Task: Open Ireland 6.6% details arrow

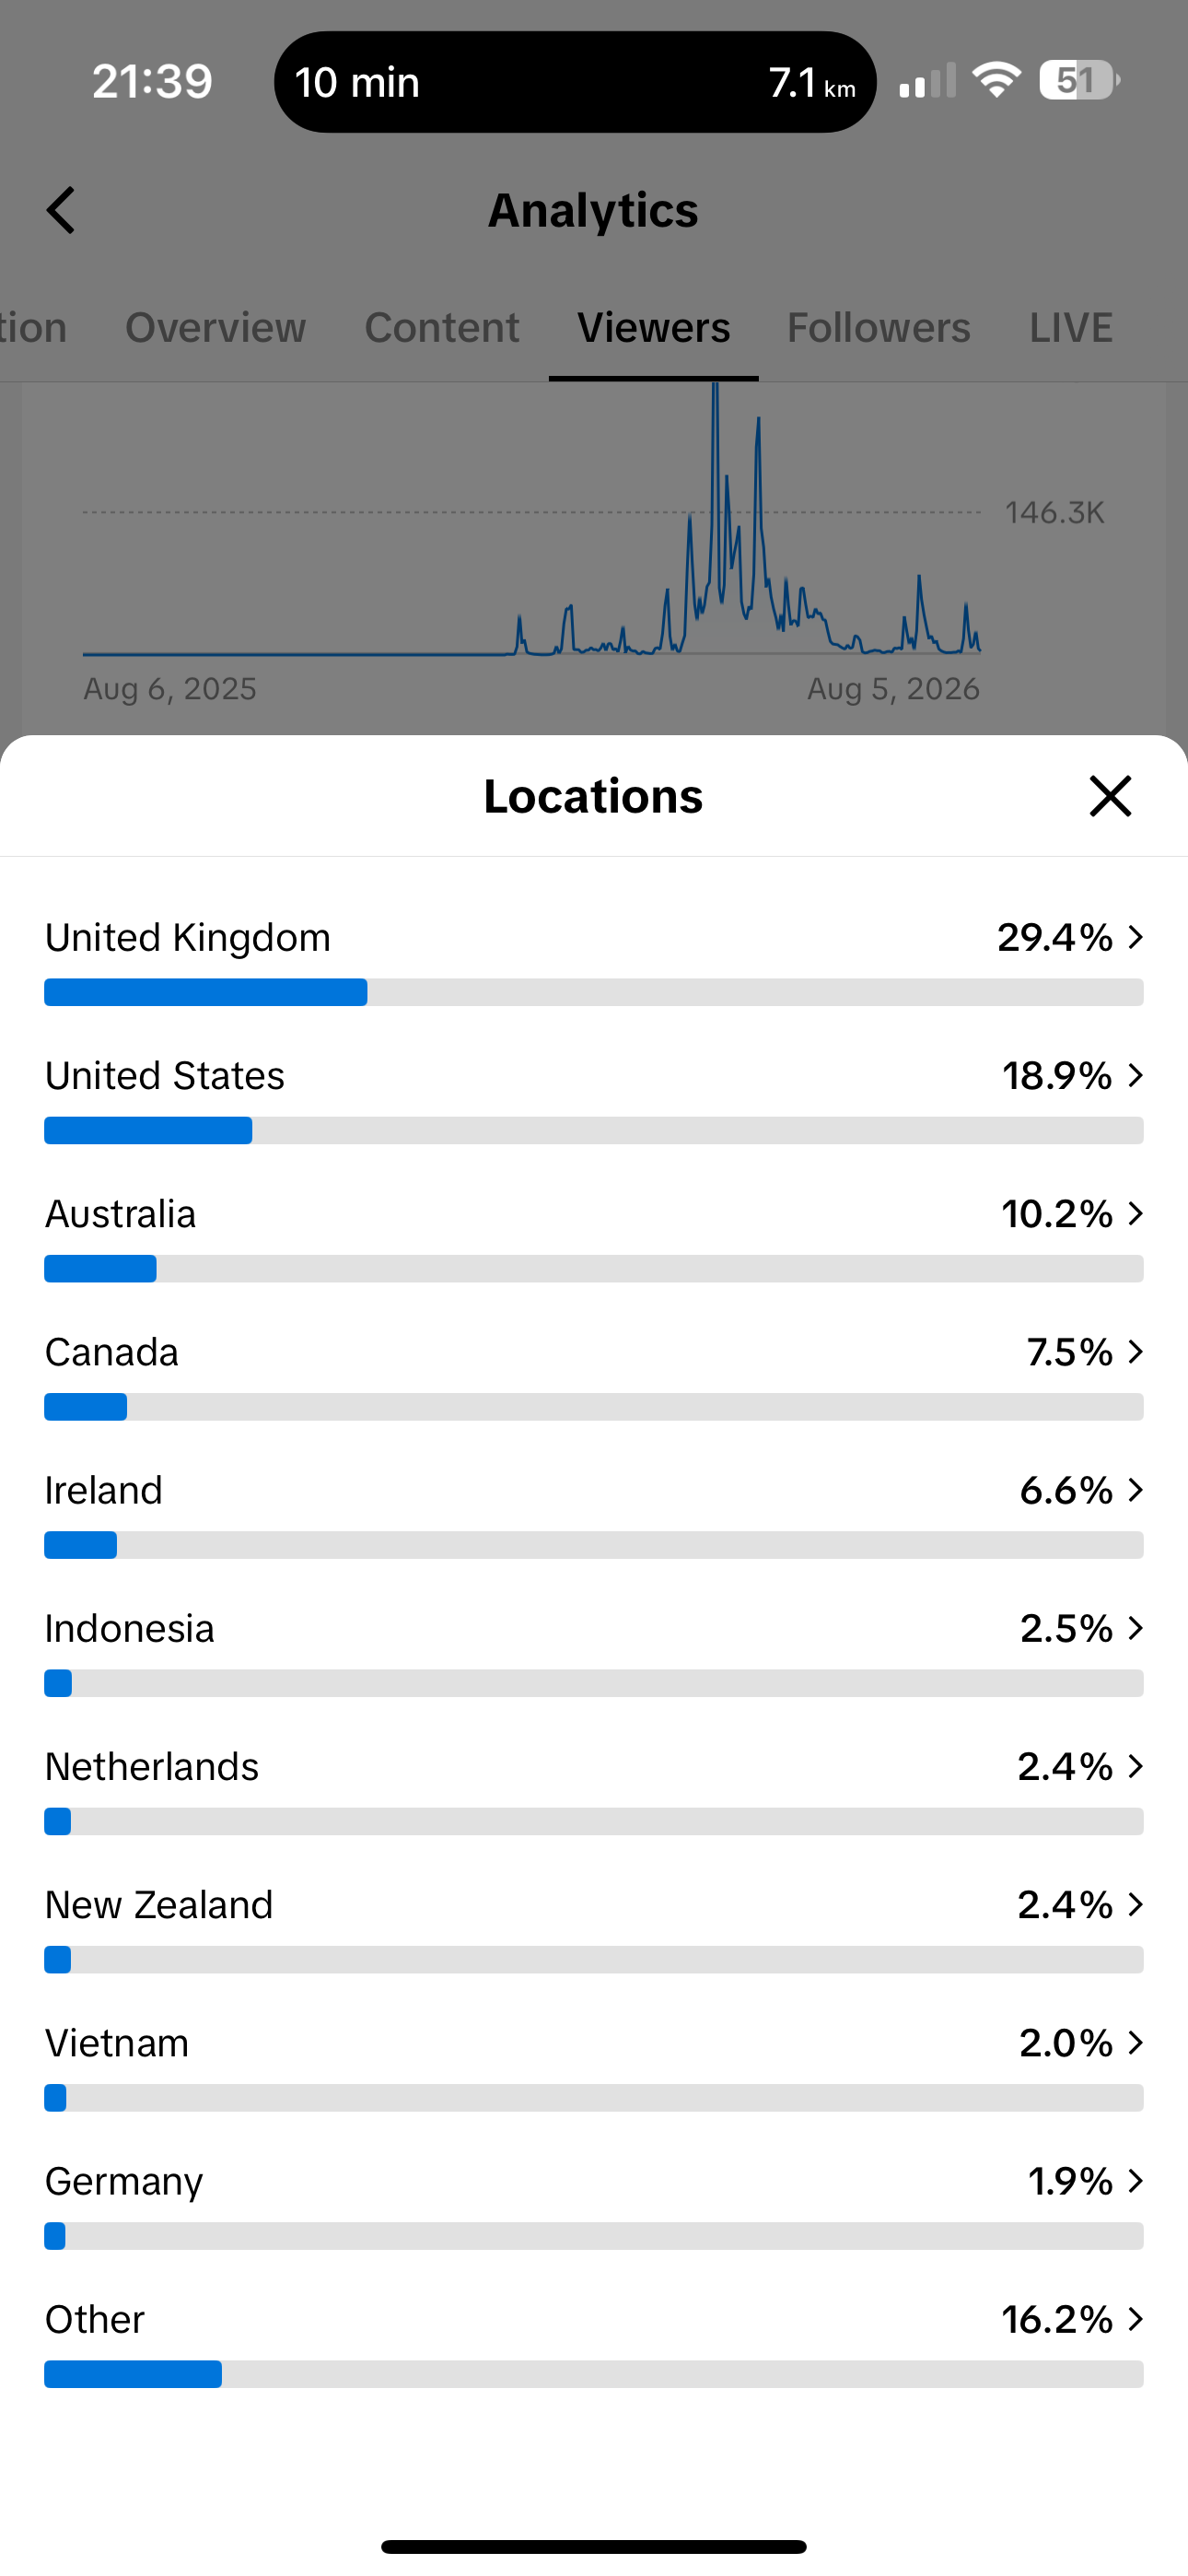Action: tap(1135, 1490)
